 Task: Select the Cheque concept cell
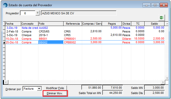coord(30,35)
